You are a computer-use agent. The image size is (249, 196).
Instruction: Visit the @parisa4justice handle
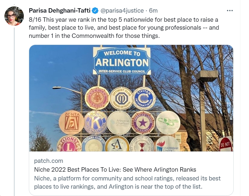(x=122, y=11)
